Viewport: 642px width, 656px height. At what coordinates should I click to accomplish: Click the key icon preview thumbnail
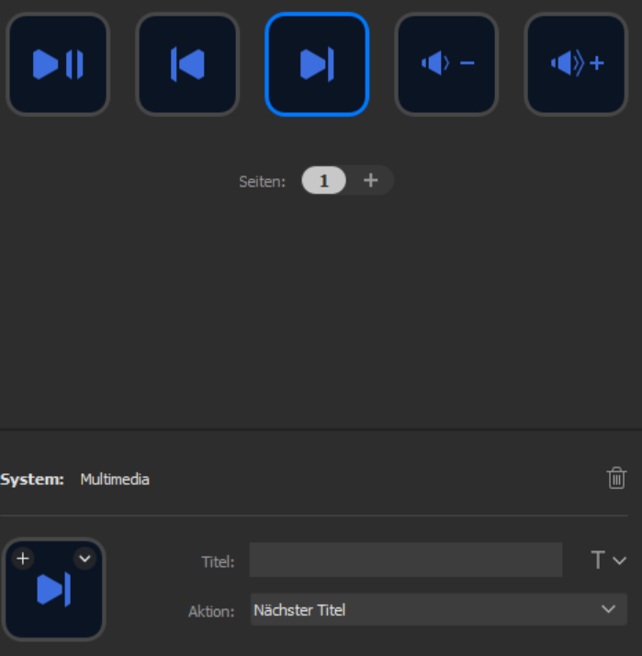[x=53, y=590]
